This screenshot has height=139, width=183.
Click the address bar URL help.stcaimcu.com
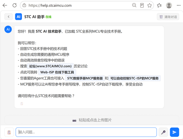[50, 5]
